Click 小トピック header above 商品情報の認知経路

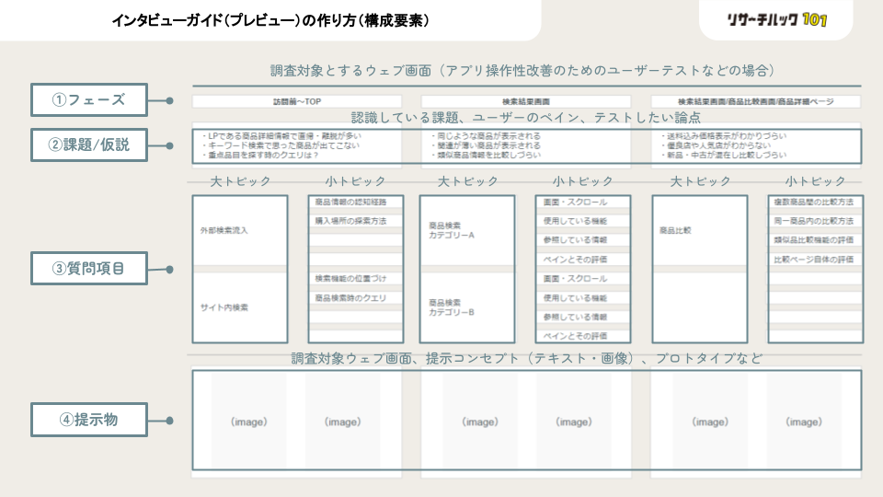355,181
